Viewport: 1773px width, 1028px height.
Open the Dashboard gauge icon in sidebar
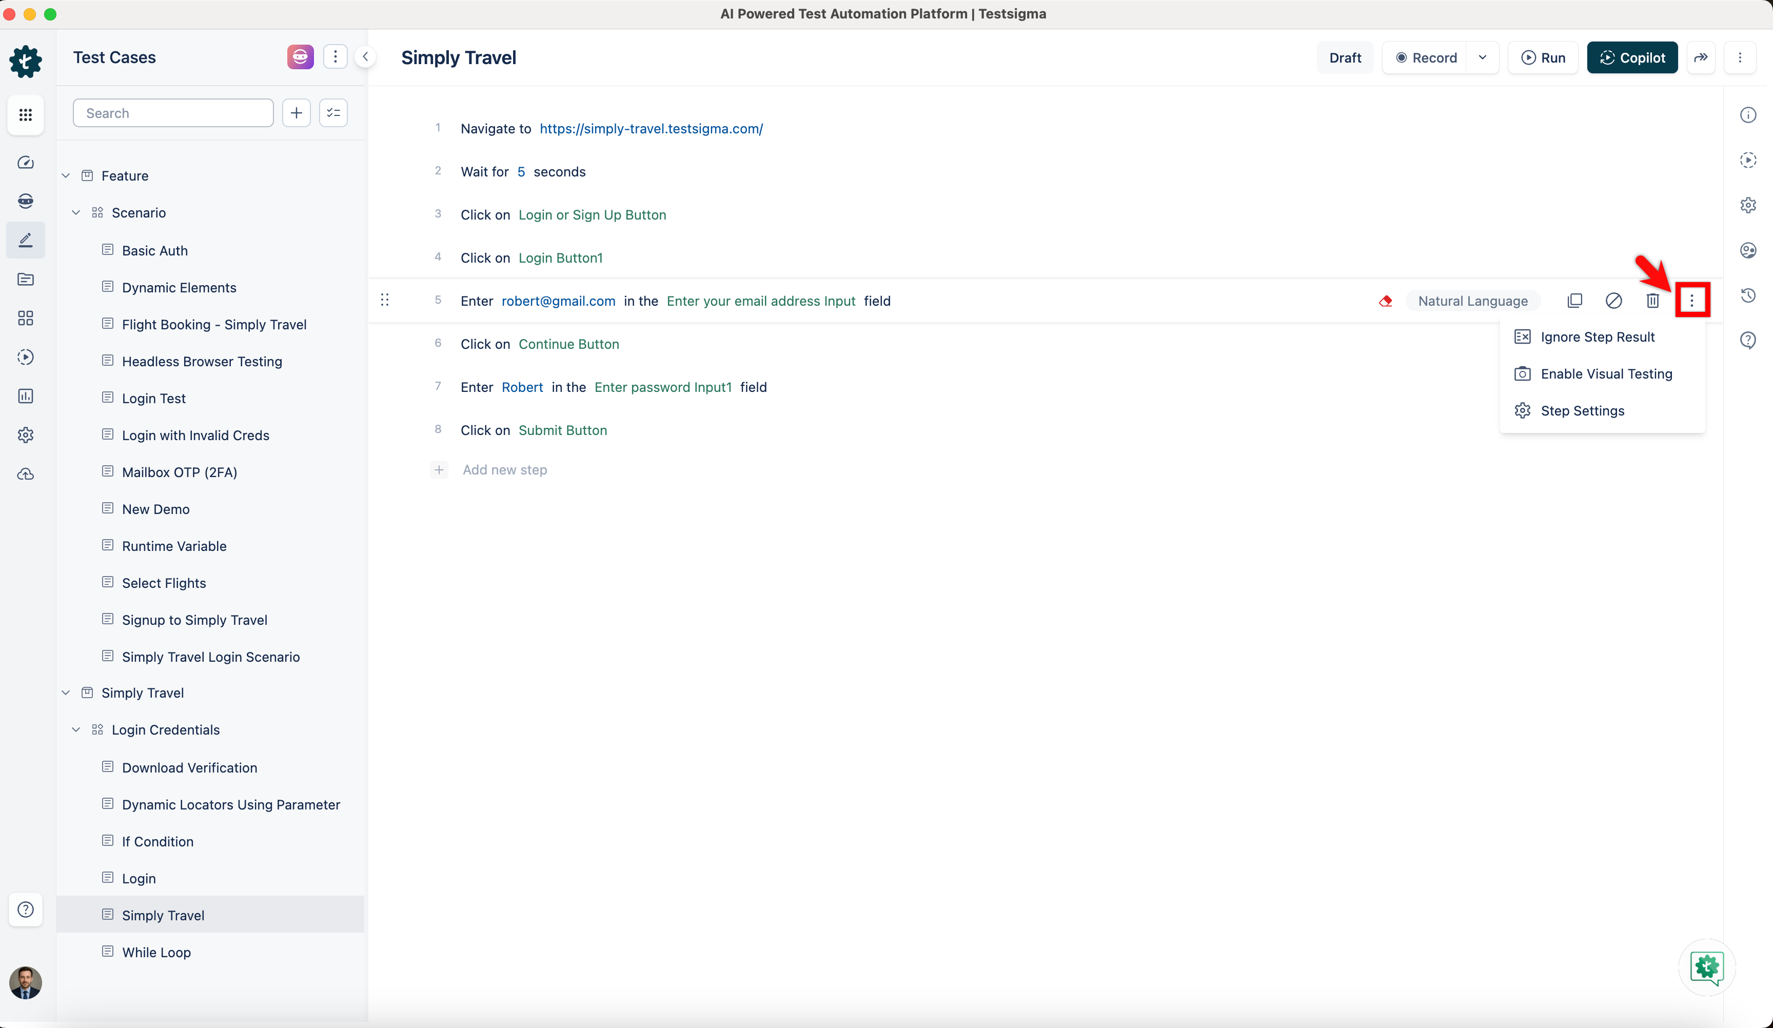[x=25, y=163]
